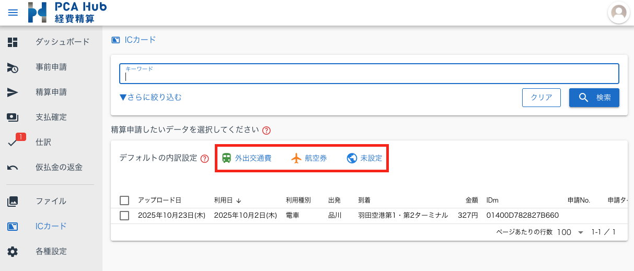Click the 2025年10月2日(木) usage date cell
The height and width of the screenshot is (271, 634).
pyautogui.click(x=245, y=215)
